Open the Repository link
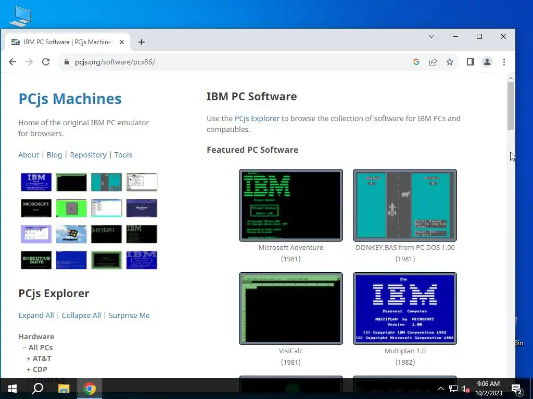 pyautogui.click(x=88, y=155)
